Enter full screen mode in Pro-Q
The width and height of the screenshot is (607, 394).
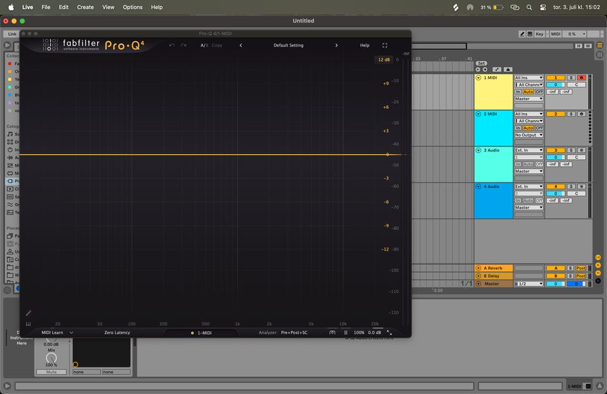click(384, 45)
